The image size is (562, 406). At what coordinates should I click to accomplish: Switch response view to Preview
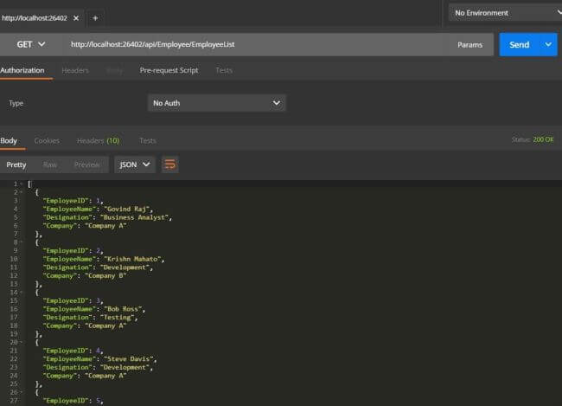click(86, 164)
